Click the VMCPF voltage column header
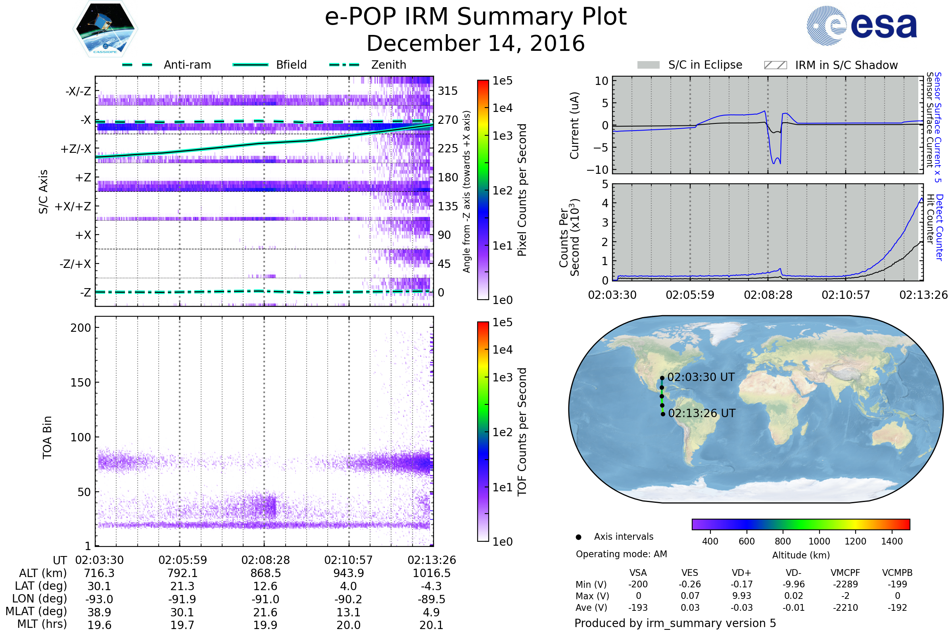 [845, 573]
